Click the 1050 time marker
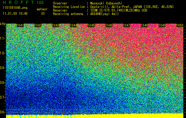 180,25
